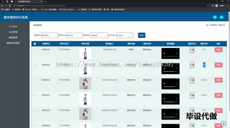
Task: Download the course file for 课程名称3
Action: pyautogui.click(x=192, y=95)
